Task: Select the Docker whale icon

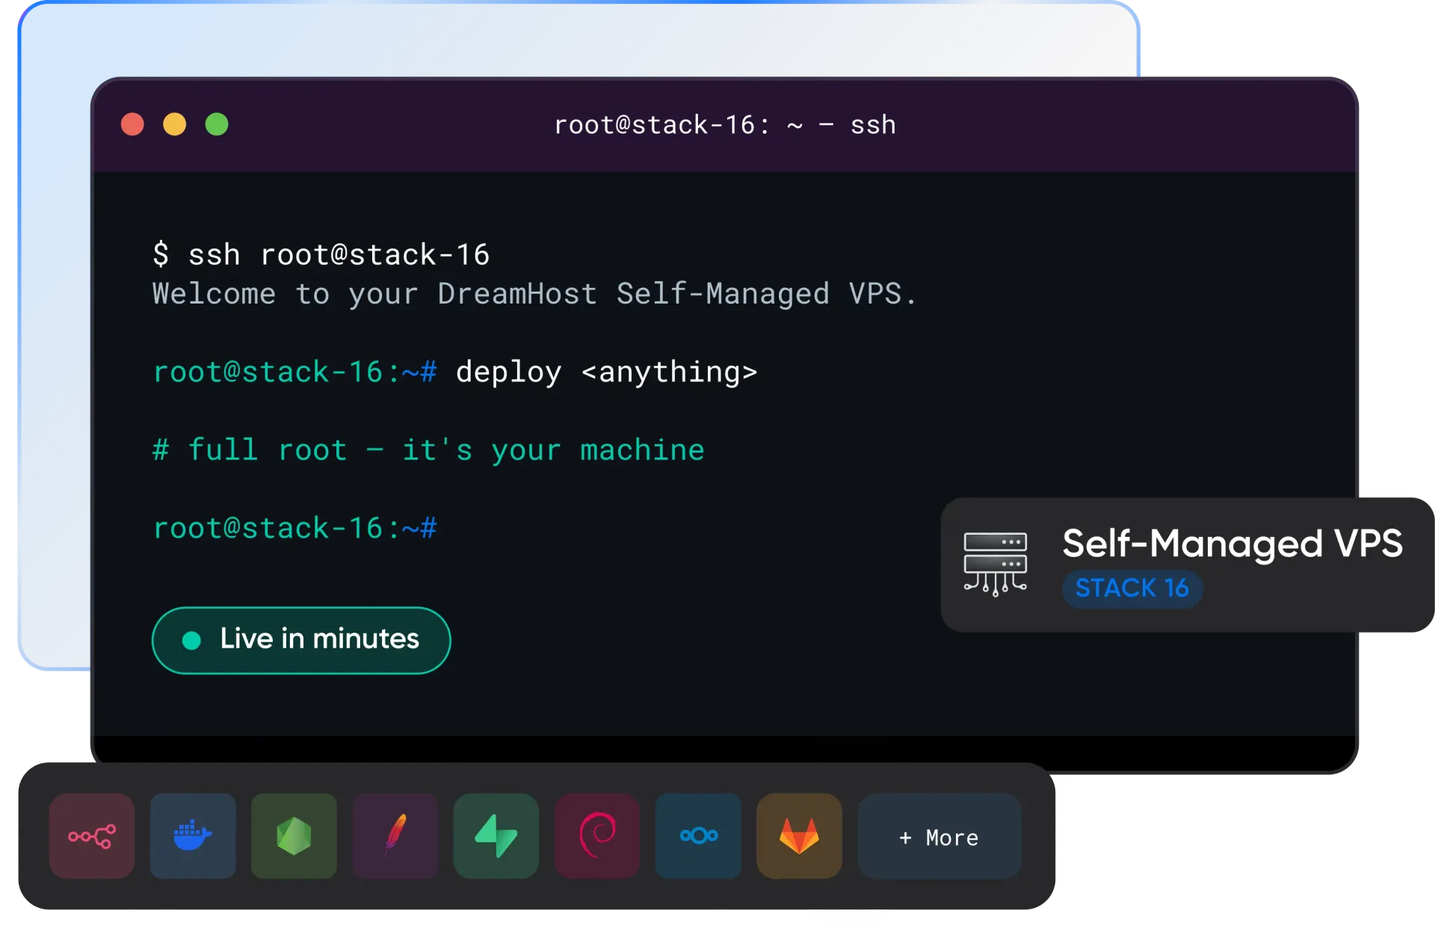Action: pos(193,836)
